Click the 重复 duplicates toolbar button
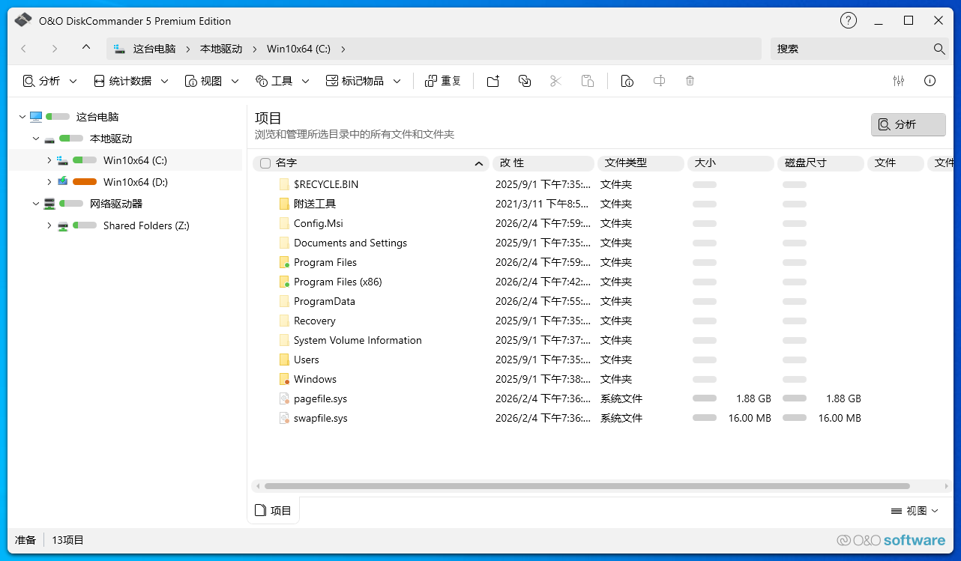The width and height of the screenshot is (961, 561). (443, 81)
